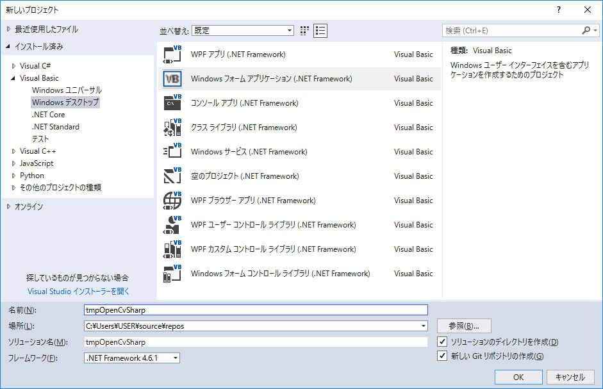Choose the Empty Project (空のプロジェクト) template icon
This screenshot has height=389, width=603.
coord(171,176)
